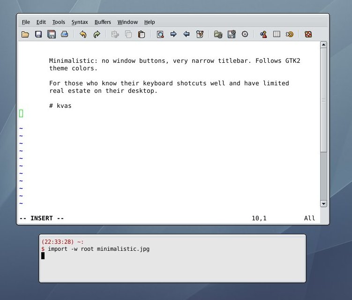Screen dimensions: 352x300
Task: Open Find with the magnifier icon
Action: (x=160, y=34)
